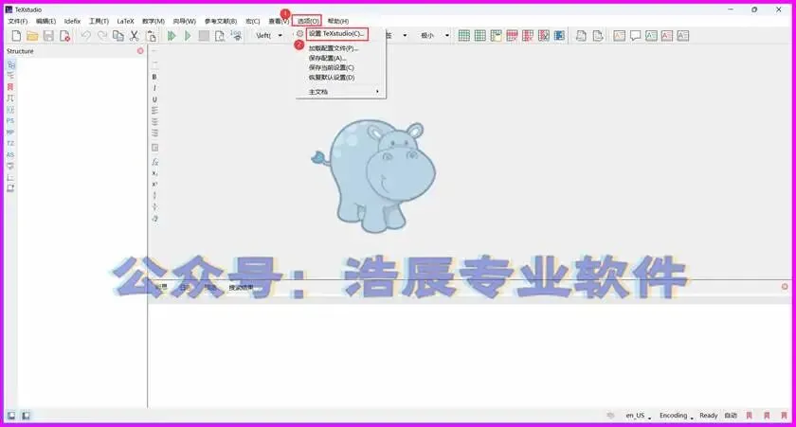Screen dimensions: 796x427
Task: Run Build & View double green arrow
Action: coord(172,35)
